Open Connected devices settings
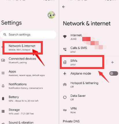The height and width of the screenshot is (124, 119). tap(29, 61)
